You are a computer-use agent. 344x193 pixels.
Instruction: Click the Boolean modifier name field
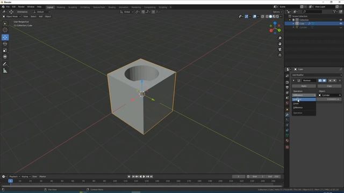pyautogui.click(x=309, y=80)
